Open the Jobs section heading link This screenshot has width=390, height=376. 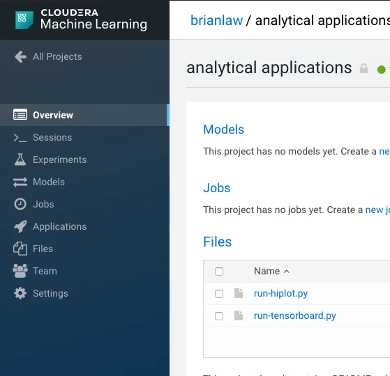pos(217,188)
